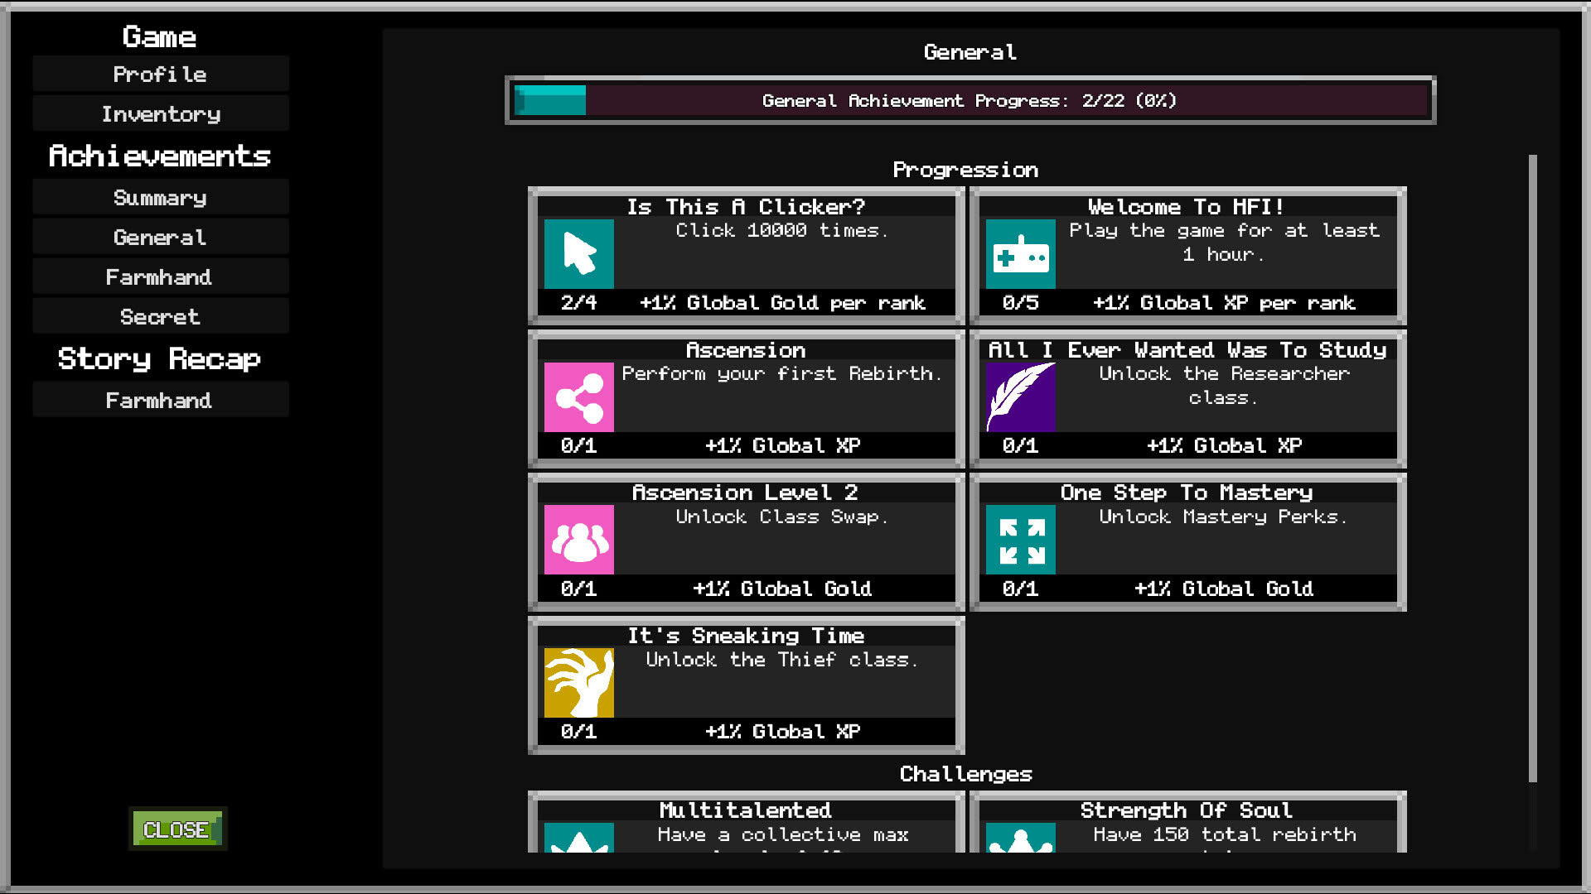Select General achievements category
This screenshot has width=1591, height=894.
tap(160, 237)
